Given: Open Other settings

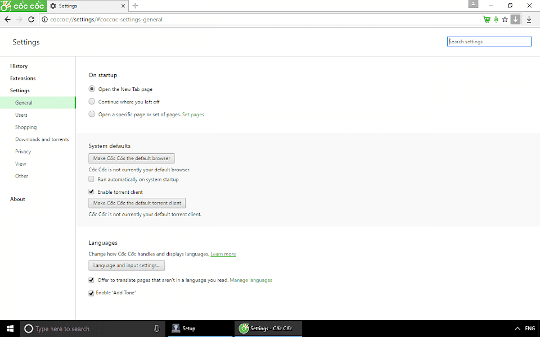Looking at the screenshot, I should pos(21,176).
